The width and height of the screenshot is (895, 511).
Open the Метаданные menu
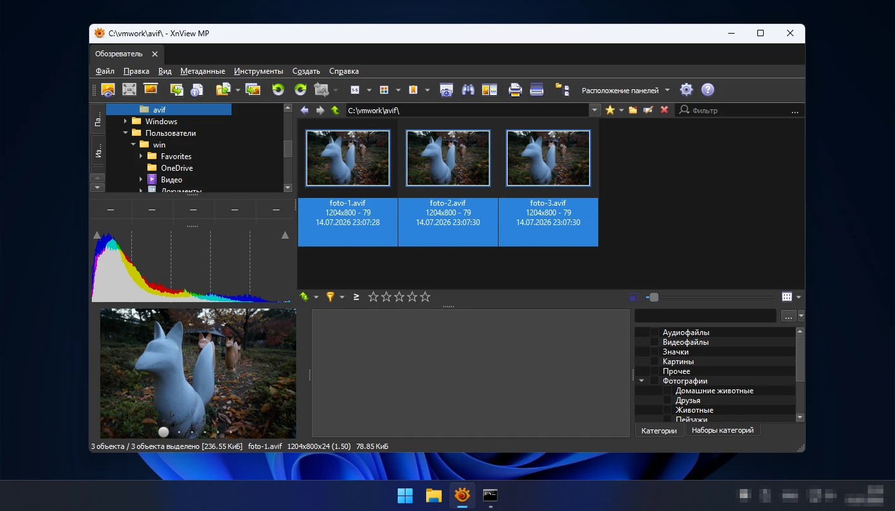(202, 71)
